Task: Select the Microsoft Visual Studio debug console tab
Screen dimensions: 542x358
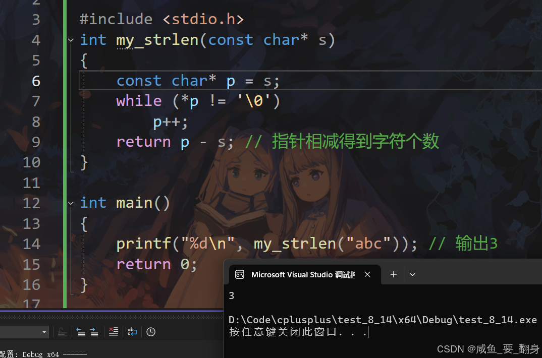Action: pos(305,274)
